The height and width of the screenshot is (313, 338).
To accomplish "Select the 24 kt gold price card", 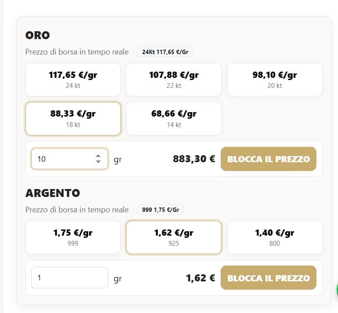I will pos(73,80).
